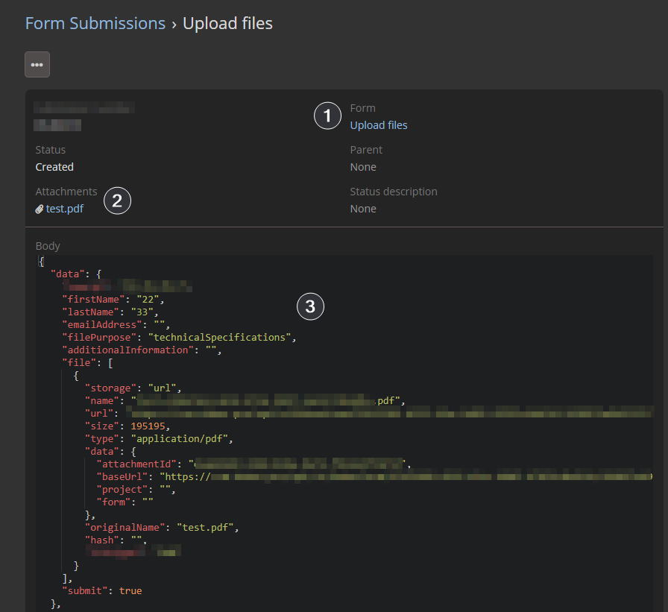Click the circled number 2 marker

(x=117, y=201)
